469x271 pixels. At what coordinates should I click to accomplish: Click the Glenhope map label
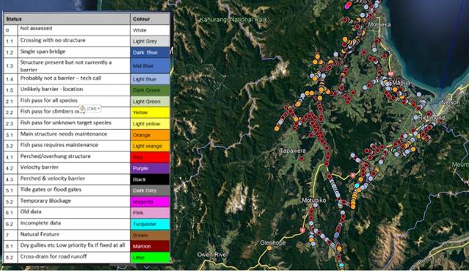pos(273,243)
